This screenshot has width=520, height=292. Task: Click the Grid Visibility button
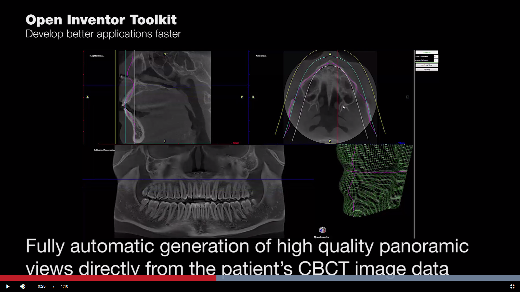[427, 65]
